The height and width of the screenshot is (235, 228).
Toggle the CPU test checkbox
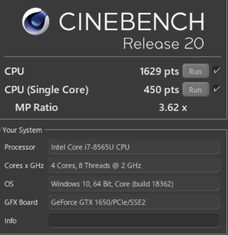point(216,70)
